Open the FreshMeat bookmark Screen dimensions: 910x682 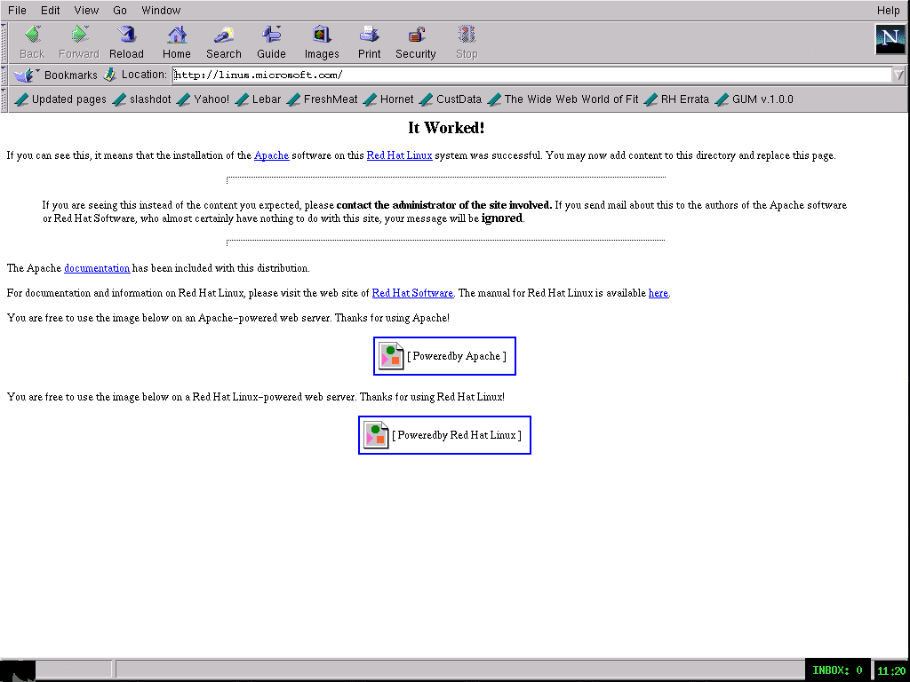coord(322,99)
